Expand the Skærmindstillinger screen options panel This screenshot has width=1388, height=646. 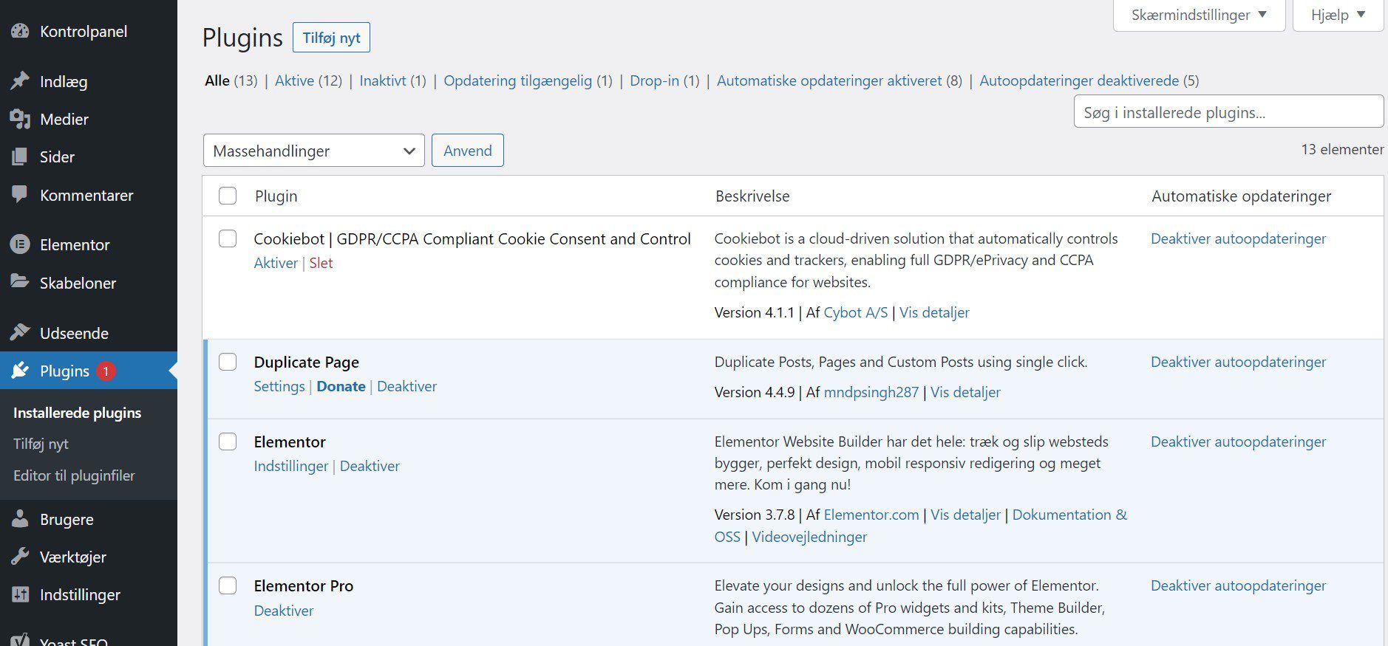[1199, 15]
